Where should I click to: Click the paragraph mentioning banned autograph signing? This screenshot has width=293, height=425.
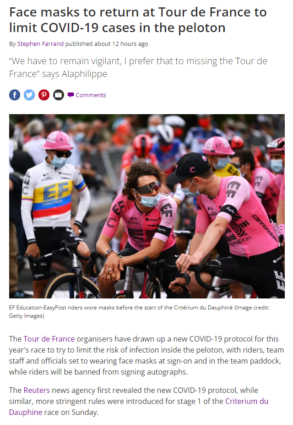tap(146, 355)
